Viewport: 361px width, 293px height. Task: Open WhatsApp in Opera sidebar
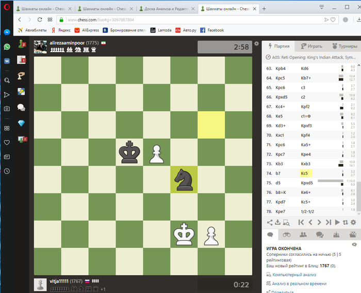tap(7, 47)
